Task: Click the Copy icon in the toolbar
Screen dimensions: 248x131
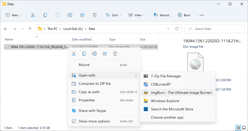Action: pyautogui.click(x=45, y=15)
